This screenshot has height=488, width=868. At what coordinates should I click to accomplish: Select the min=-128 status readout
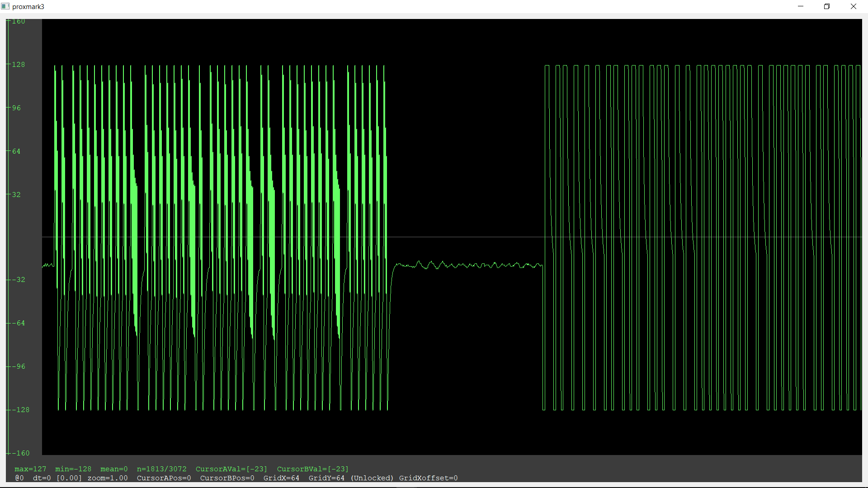coord(73,469)
